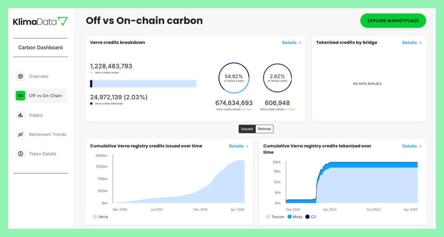Click the Verra legend swatch

click(x=95, y=217)
